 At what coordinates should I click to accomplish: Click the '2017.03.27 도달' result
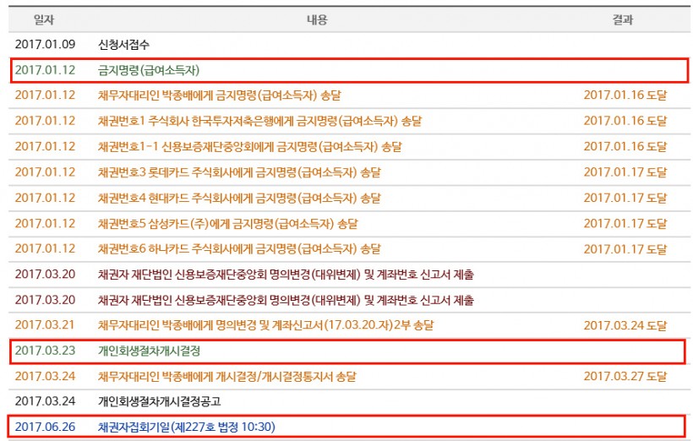pos(625,377)
